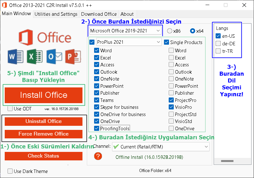Enable the tr-TR language checkbox
This screenshot has height=178, width=254.
218,51
